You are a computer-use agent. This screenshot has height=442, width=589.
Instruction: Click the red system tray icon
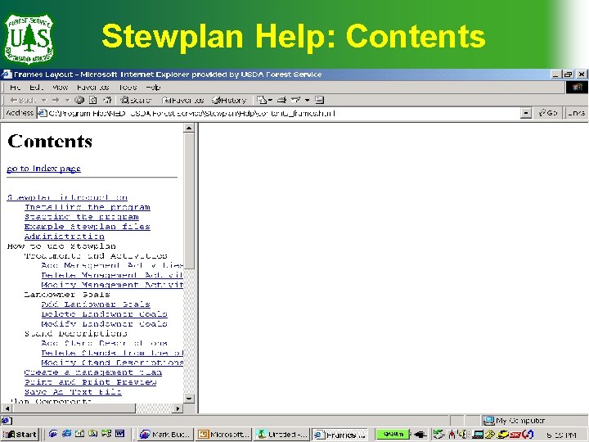[x=515, y=435]
